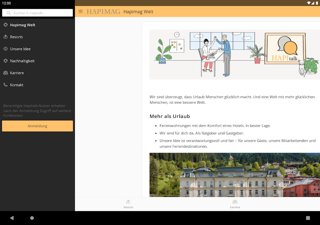
Task: Click the people icon beside Karriere
Action: (6, 73)
